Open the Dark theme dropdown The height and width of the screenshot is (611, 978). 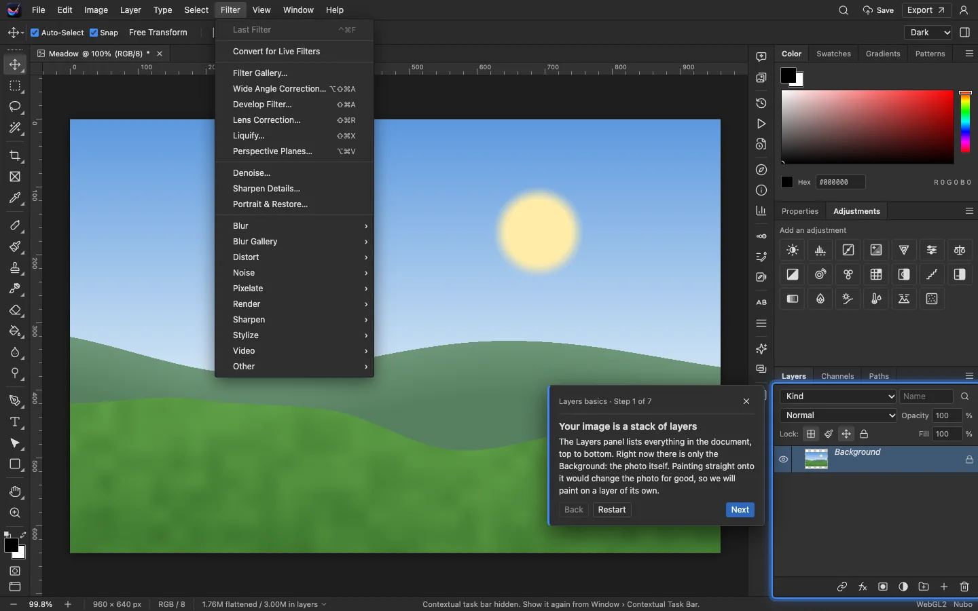928,33
